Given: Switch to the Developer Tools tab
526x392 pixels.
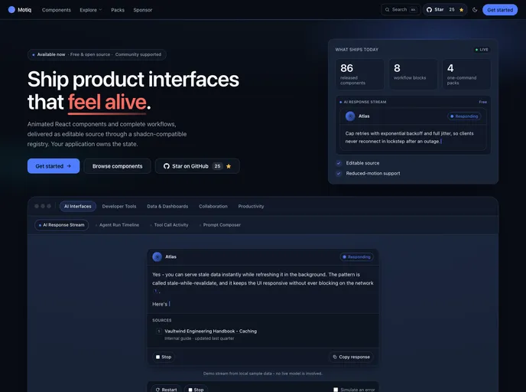Looking at the screenshot, I should [x=119, y=206].
